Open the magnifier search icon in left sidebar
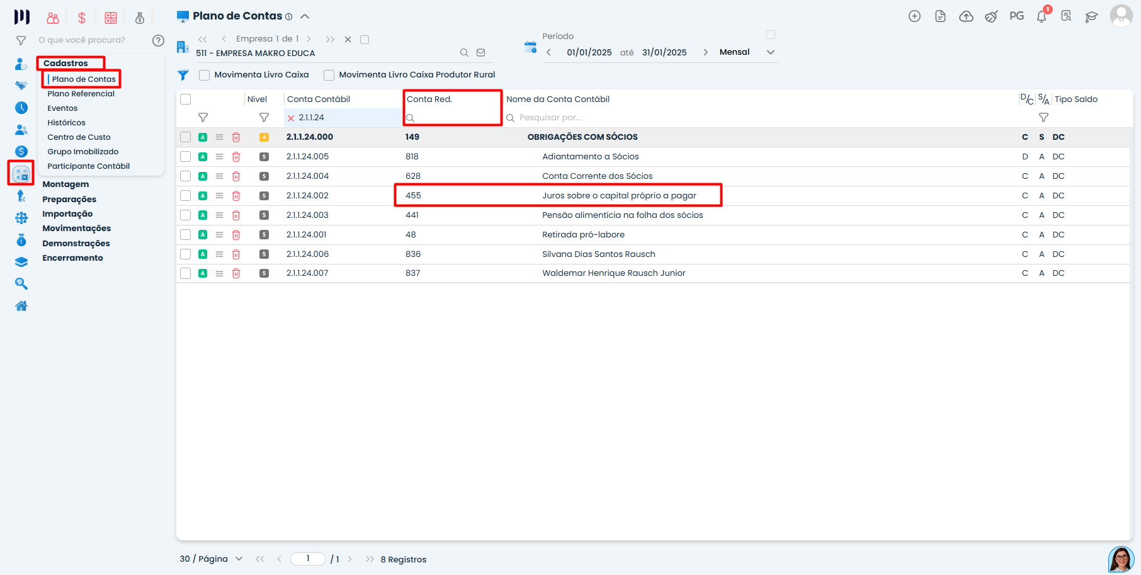This screenshot has height=575, width=1141. [x=21, y=284]
